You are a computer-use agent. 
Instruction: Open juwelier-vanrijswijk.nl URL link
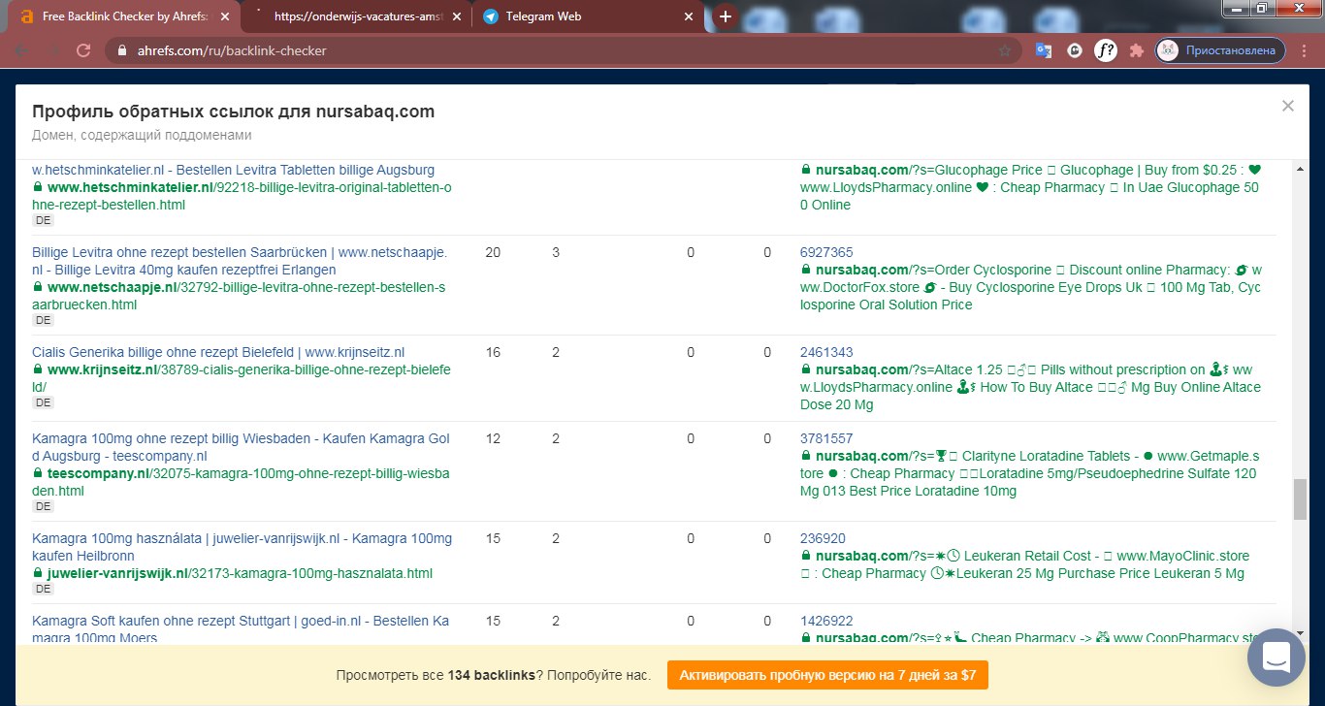click(x=240, y=573)
